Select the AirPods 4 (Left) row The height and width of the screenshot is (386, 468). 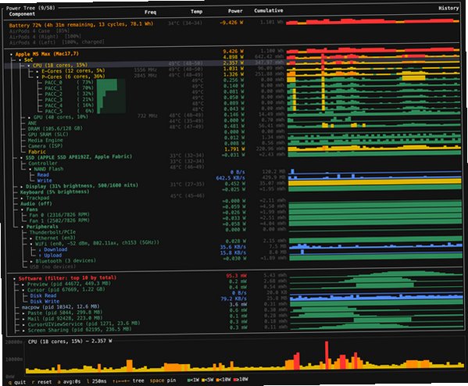click(57, 42)
